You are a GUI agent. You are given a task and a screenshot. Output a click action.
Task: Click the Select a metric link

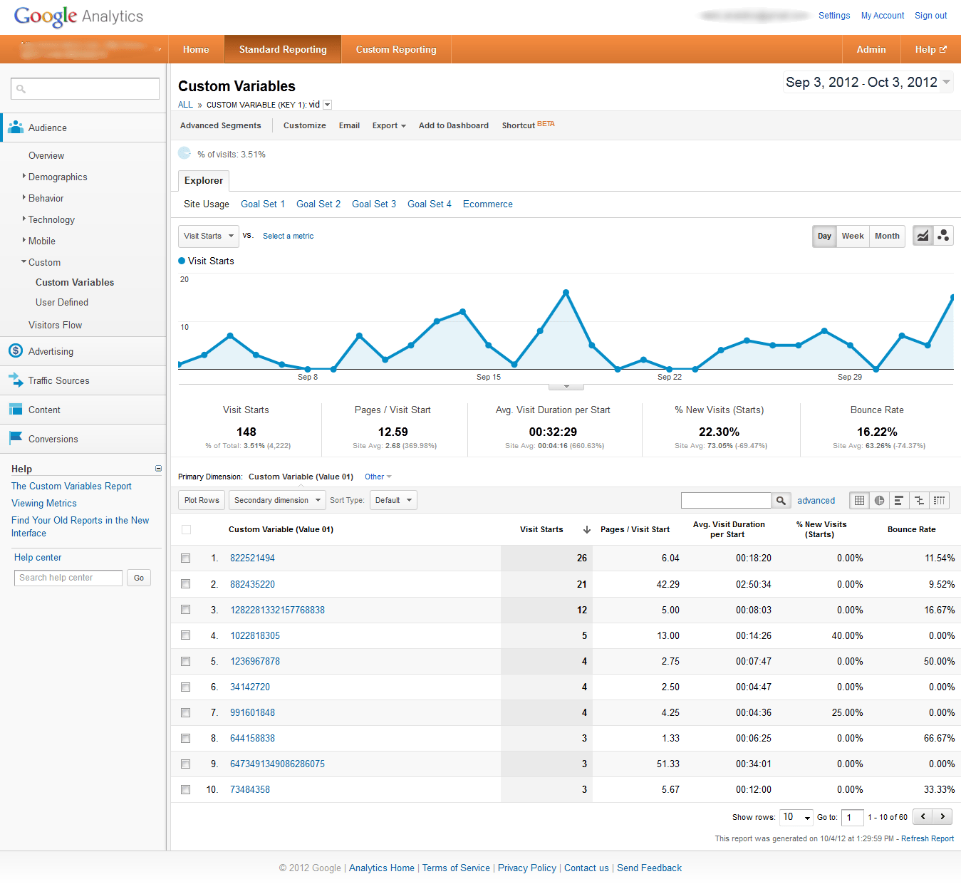click(288, 236)
